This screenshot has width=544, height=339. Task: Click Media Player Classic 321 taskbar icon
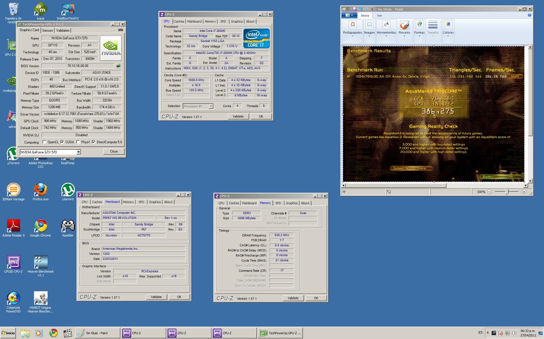[x=68, y=333]
